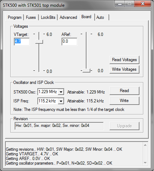Click the ARef slider handle
This screenshot has width=154, height=171.
pos(86,70)
